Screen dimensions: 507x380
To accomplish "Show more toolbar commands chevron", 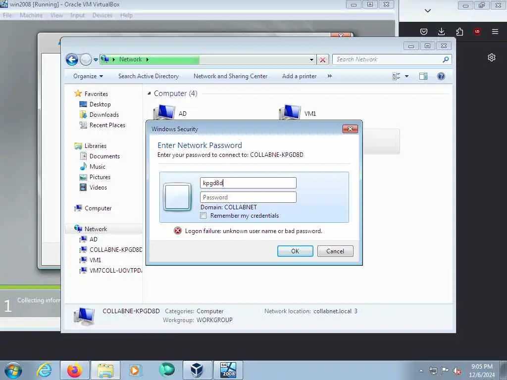I will pos(329,76).
